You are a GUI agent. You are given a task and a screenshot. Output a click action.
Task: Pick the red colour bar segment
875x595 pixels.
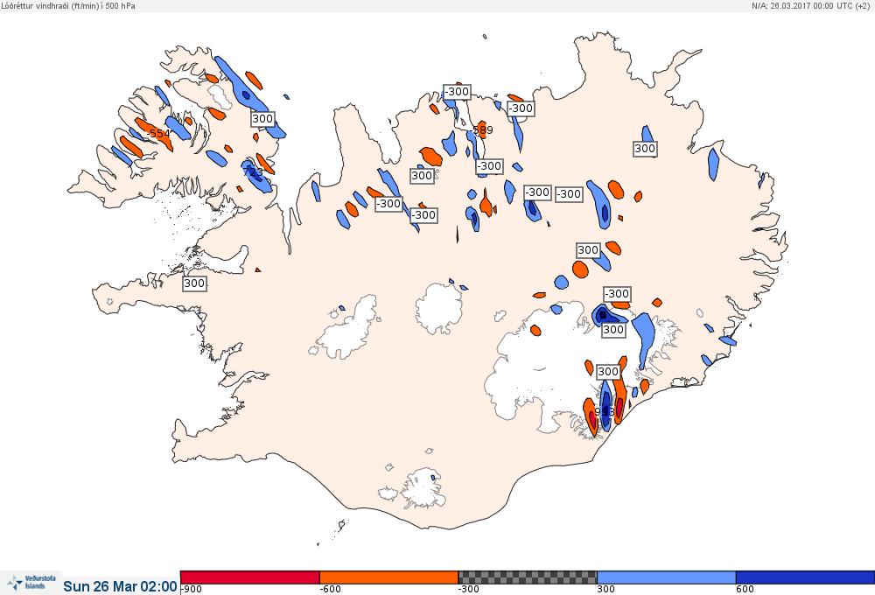pos(250,577)
